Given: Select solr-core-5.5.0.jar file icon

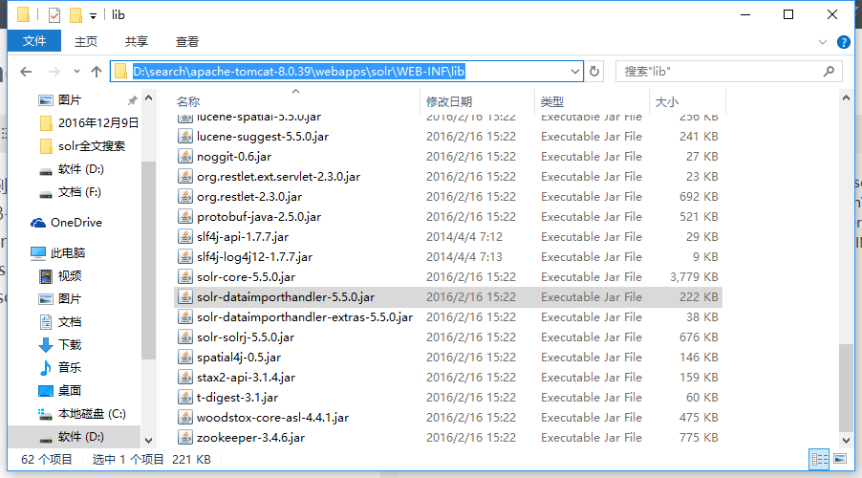Looking at the screenshot, I should click(x=185, y=277).
